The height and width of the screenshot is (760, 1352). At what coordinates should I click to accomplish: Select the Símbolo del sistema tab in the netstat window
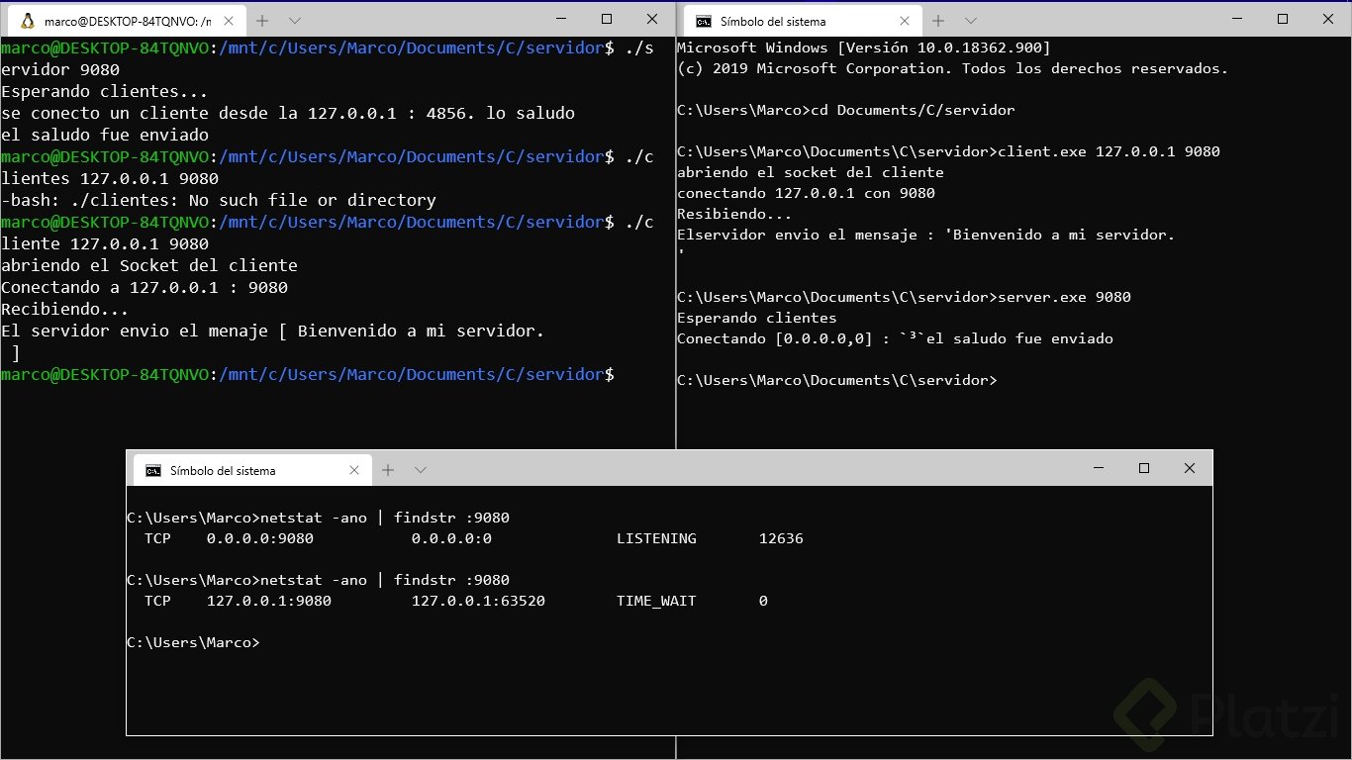[251, 470]
